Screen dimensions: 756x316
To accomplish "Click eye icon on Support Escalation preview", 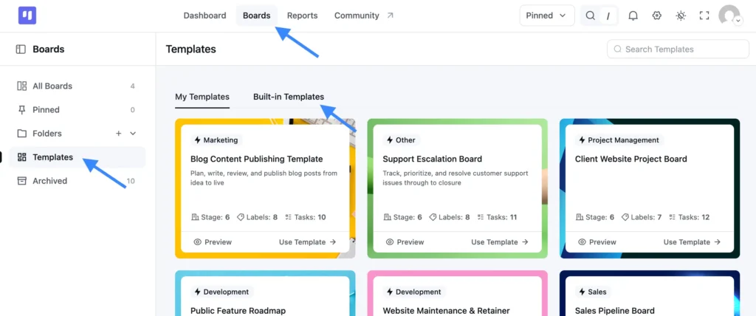I will tap(390, 242).
